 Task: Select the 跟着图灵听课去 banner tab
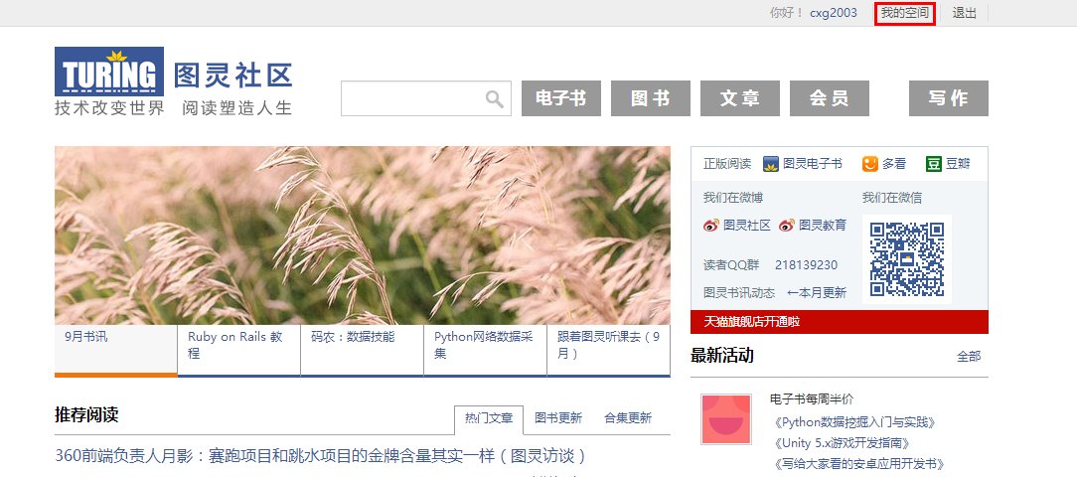609,351
